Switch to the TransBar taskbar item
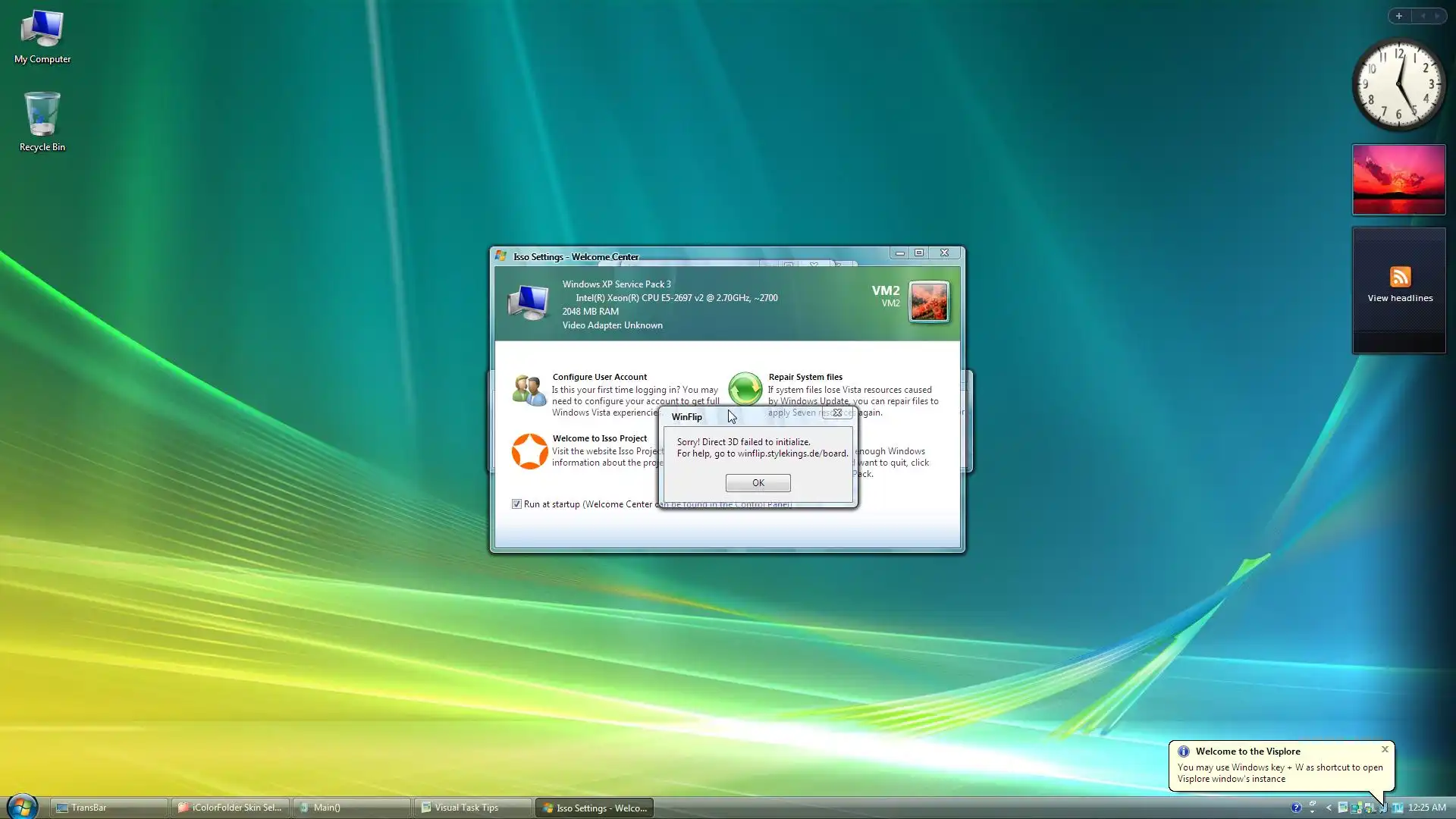 click(108, 808)
